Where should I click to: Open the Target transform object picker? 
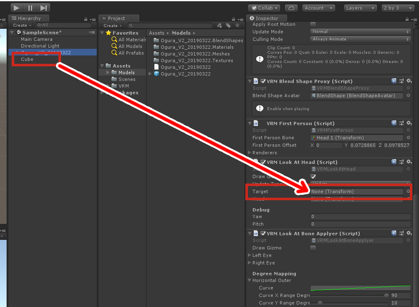[408, 191]
